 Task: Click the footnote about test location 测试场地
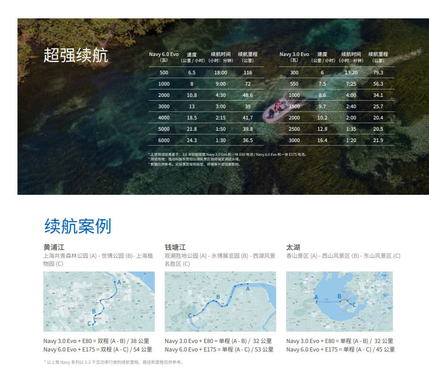tap(195, 160)
